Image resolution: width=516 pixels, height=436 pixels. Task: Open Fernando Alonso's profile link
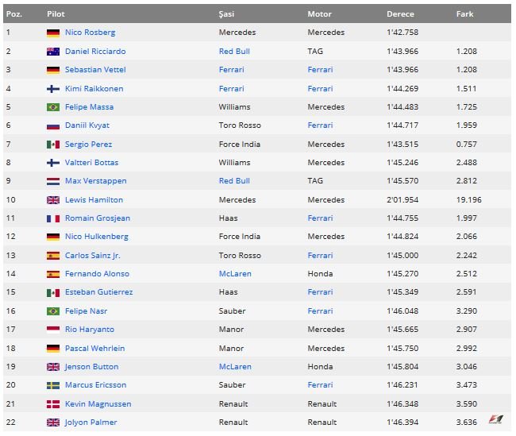97,274
